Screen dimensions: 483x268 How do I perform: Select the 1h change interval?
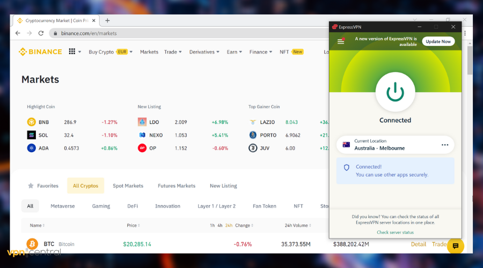tap(212, 226)
